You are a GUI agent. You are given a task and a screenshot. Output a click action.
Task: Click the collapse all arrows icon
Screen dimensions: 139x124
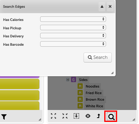[65, 116]
